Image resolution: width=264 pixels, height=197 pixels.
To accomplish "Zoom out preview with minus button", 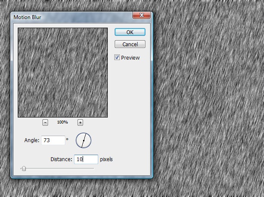I will click(45, 122).
